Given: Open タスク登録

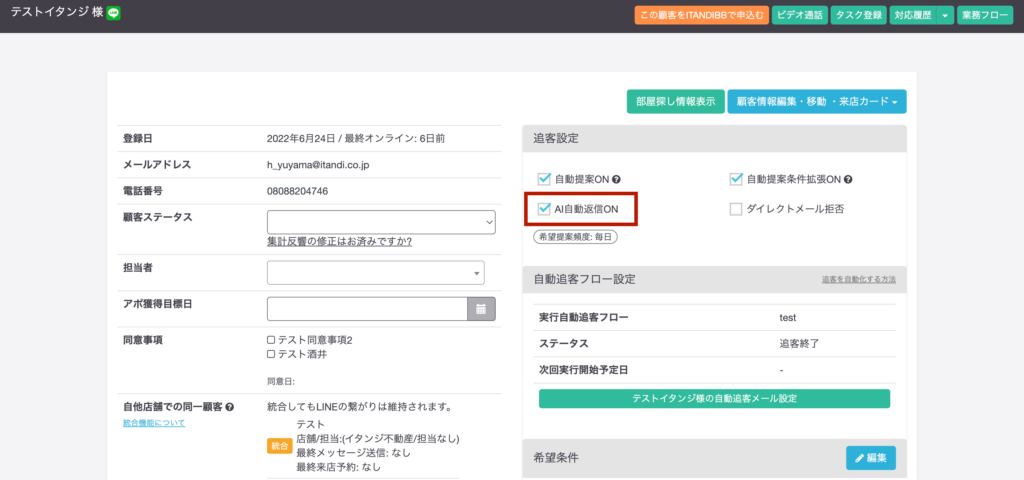Looking at the screenshot, I should (858, 16).
